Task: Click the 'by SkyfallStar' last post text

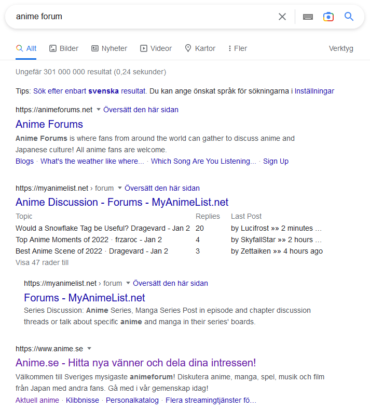Action: pos(276,240)
